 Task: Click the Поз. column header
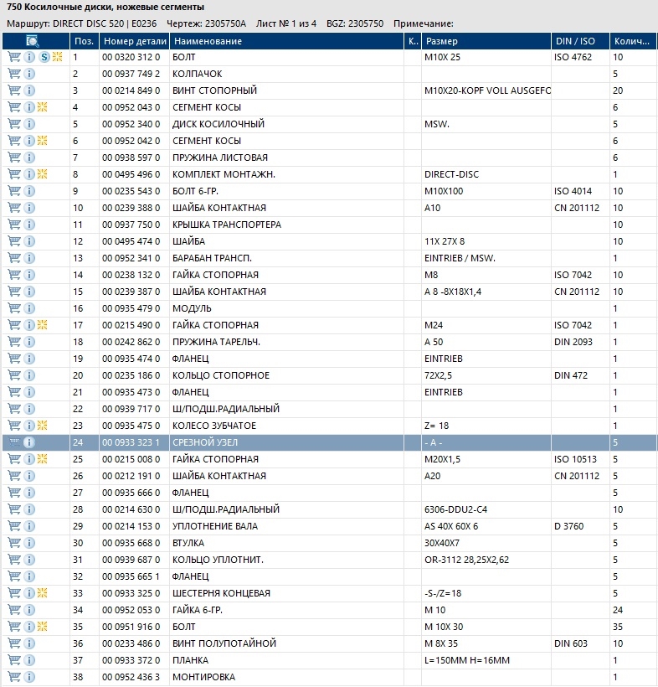[84, 41]
